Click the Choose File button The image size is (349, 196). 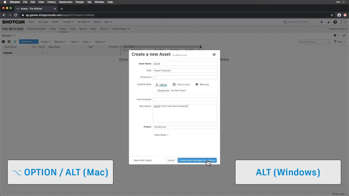[x=164, y=91]
